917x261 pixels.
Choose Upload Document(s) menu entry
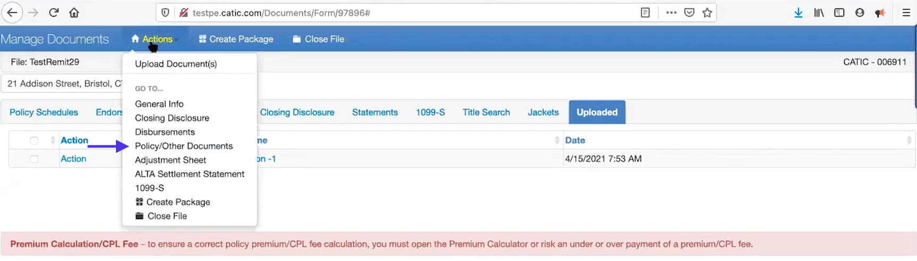176,64
